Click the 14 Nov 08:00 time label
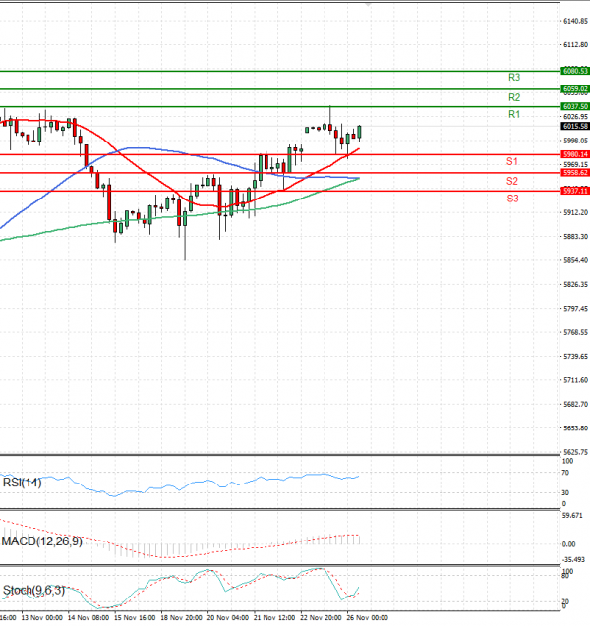Image resolution: width=590 pixels, height=626 pixels. (88, 618)
